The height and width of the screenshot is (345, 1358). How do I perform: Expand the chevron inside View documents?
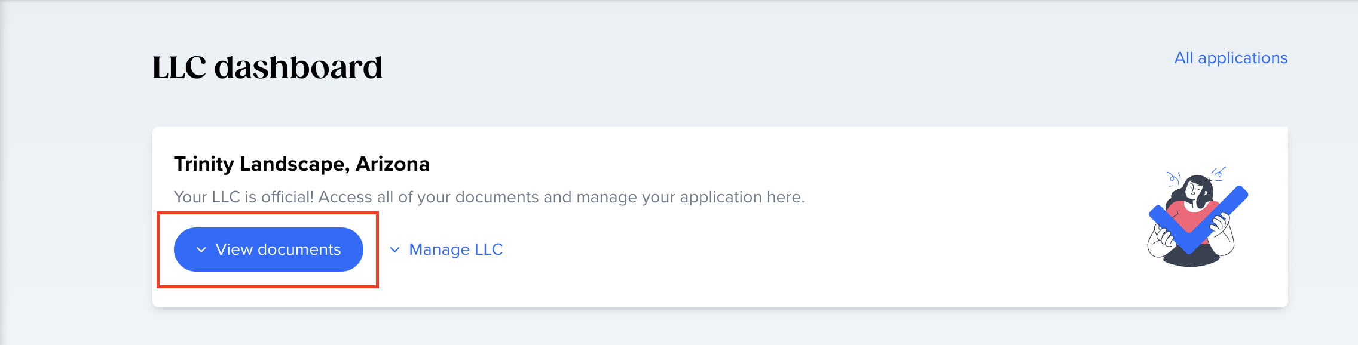pyautogui.click(x=201, y=250)
